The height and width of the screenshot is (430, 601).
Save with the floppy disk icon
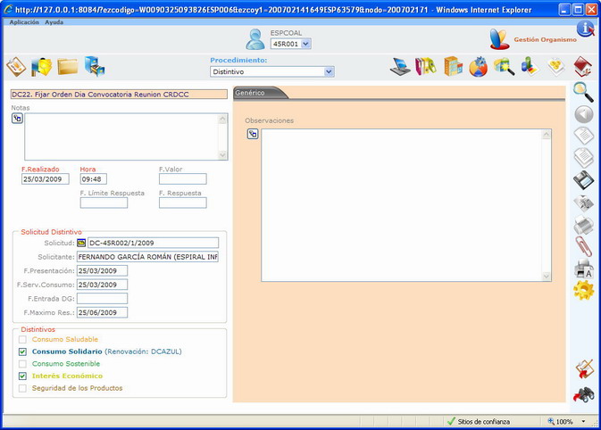click(584, 180)
